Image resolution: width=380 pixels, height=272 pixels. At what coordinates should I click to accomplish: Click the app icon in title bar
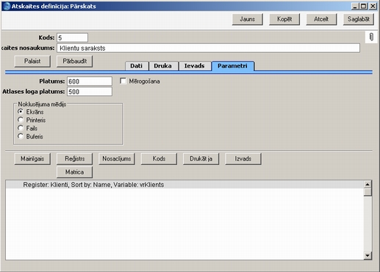click(6, 6)
